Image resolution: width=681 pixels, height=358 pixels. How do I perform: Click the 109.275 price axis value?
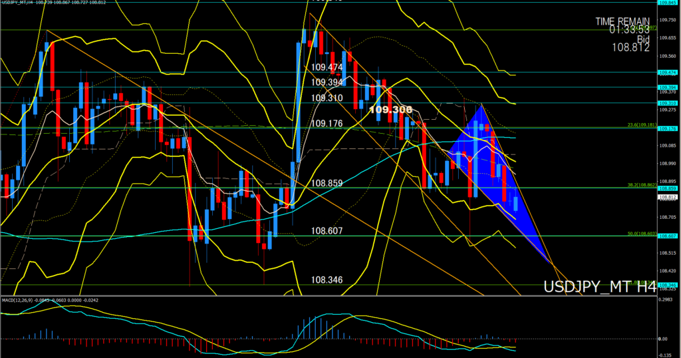(668, 110)
